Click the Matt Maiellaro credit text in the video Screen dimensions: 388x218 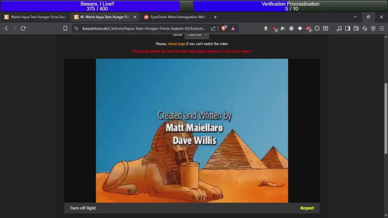(194, 128)
